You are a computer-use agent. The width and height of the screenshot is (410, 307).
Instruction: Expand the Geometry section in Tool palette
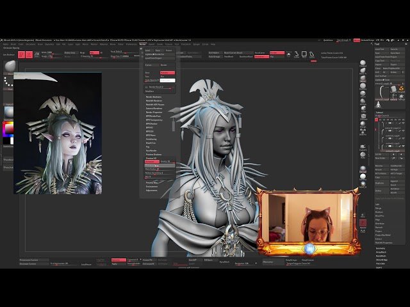pyautogui.click(x=381, y=249)
